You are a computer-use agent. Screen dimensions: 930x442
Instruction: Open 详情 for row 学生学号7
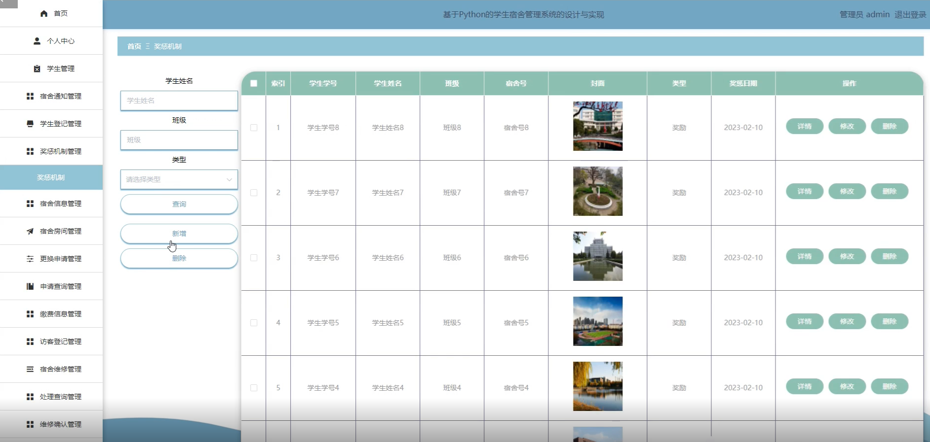click(x=805, y=191)
